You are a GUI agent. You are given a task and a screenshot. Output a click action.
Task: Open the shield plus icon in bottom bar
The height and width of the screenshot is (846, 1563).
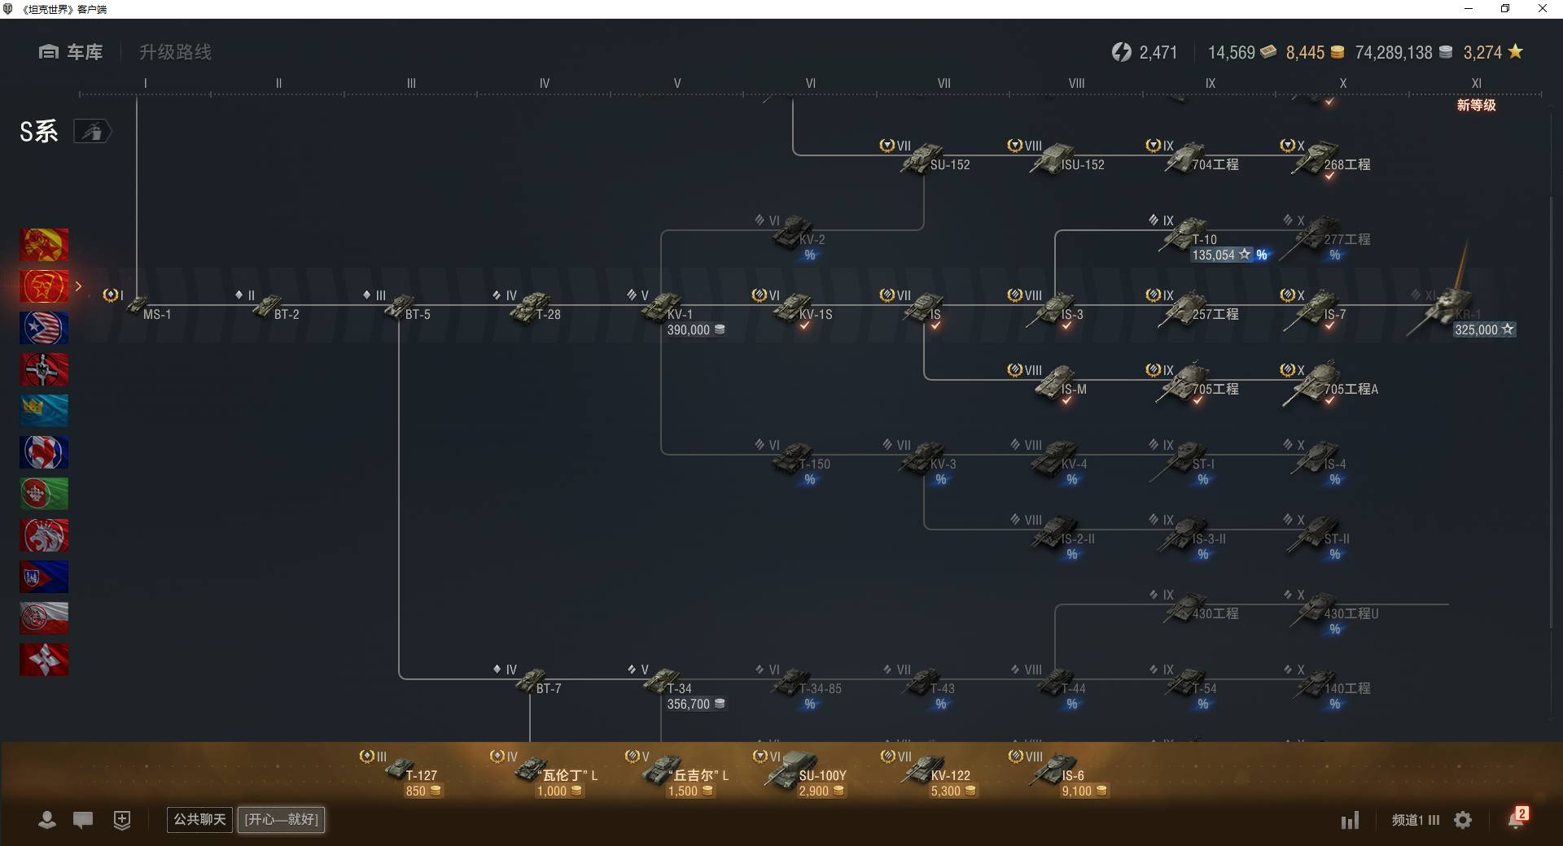[x=122, y=820]
